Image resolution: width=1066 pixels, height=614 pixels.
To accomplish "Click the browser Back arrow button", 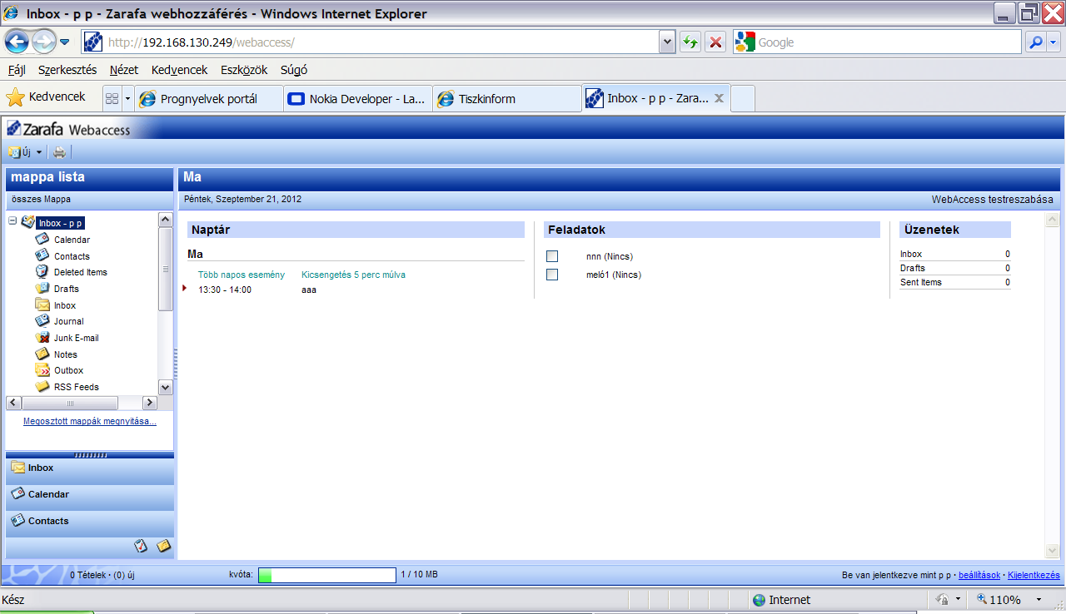I will click(17, 42).
